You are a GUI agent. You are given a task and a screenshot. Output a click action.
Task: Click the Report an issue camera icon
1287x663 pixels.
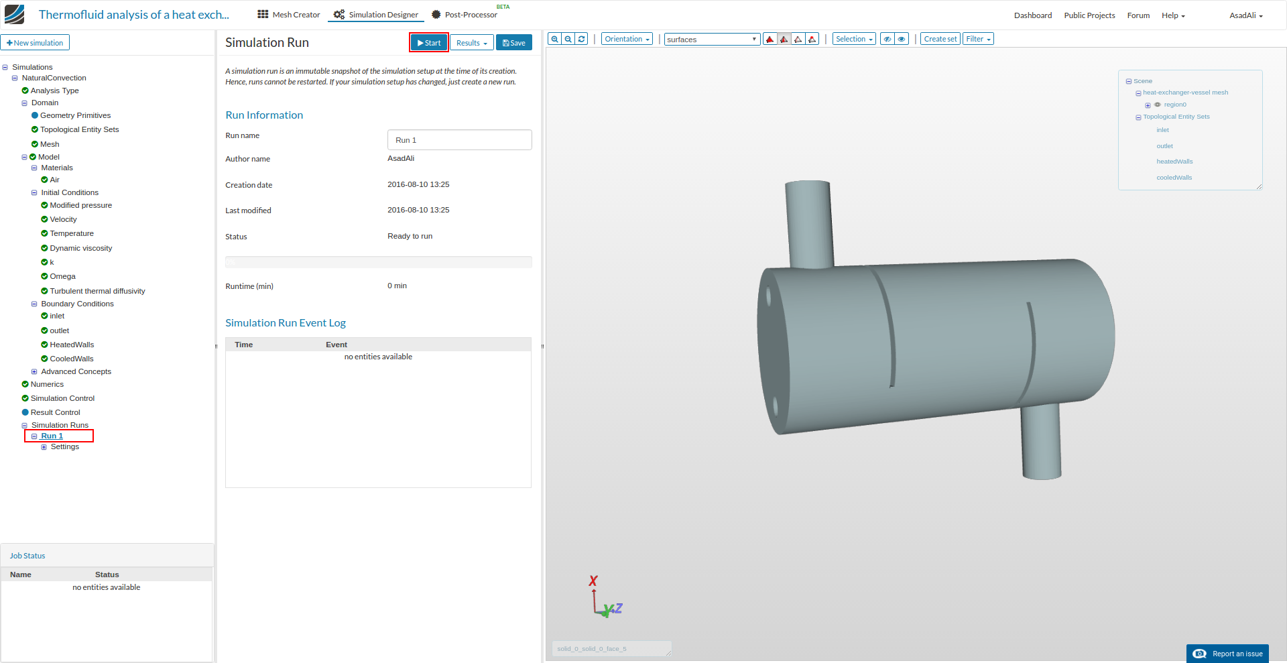pos(1200,654)
